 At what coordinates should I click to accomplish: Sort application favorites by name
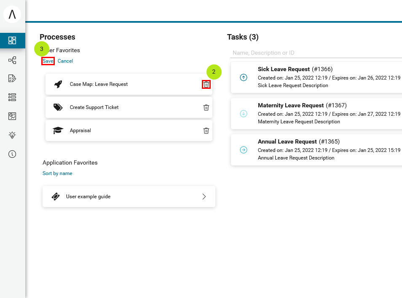[x=57, y=173]
